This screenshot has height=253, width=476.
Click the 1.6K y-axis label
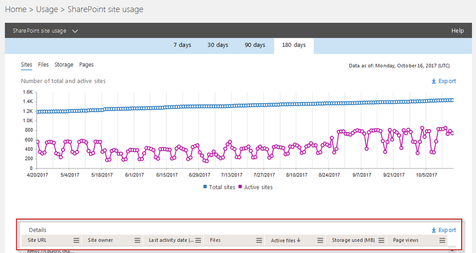pos(28,92)
